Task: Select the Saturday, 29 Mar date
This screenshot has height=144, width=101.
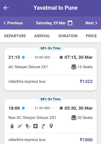Action: [51, 23]
